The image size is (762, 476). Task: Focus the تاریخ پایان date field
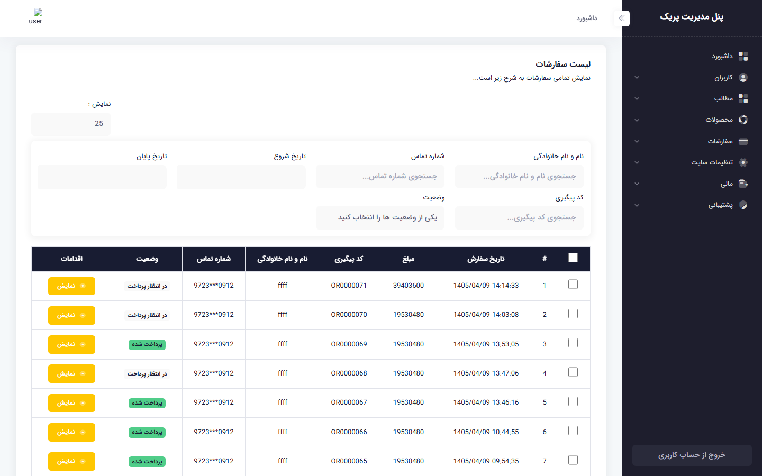pyautogui.click(x=102, y=177)
